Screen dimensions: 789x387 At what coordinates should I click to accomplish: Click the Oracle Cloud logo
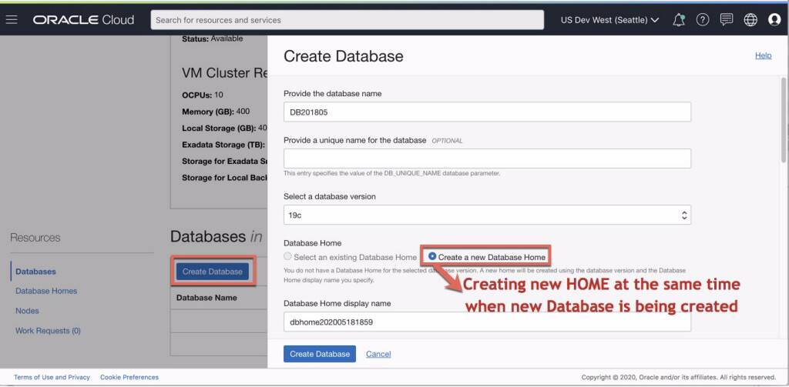pyautogui.click(x=83, y=20)
